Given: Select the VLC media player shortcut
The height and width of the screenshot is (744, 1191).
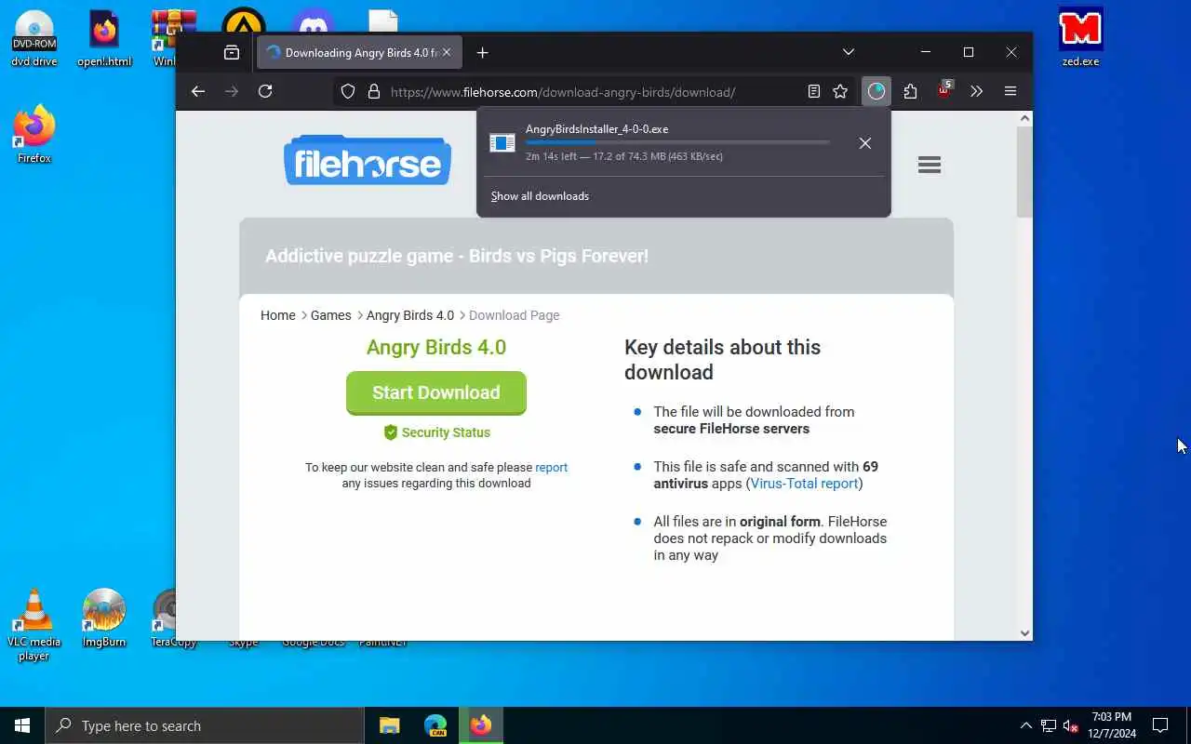Looking at the screenshot, I should coord(34,625).
